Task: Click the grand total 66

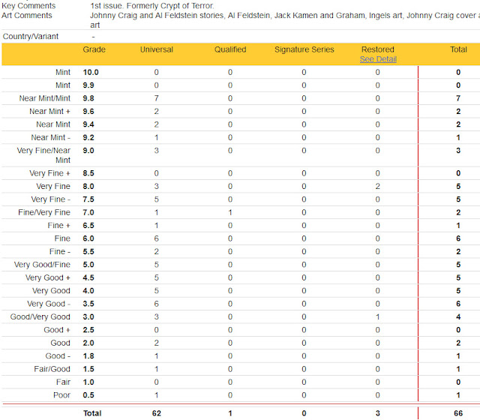Action: click(458, 413)
